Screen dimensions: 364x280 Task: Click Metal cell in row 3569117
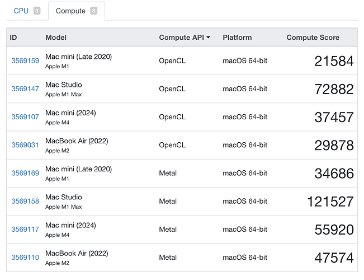168,229
